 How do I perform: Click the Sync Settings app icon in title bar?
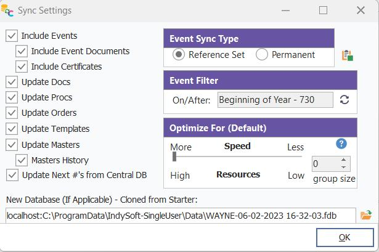(8, 10)
